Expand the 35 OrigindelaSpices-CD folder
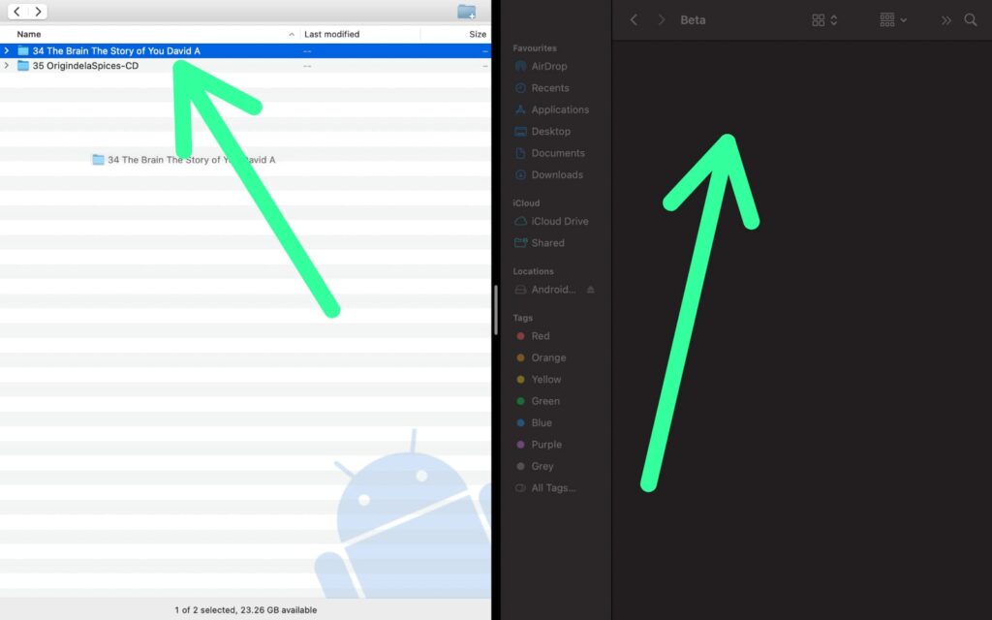The image size is (992, 620). 7,65
